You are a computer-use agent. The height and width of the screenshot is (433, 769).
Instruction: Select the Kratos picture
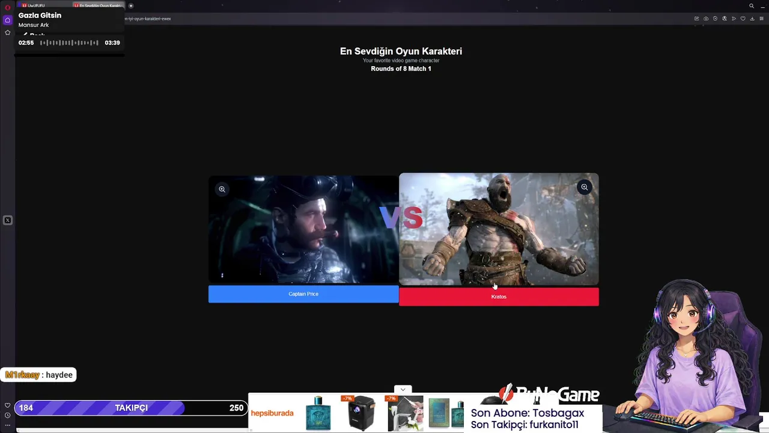(499, 229)
